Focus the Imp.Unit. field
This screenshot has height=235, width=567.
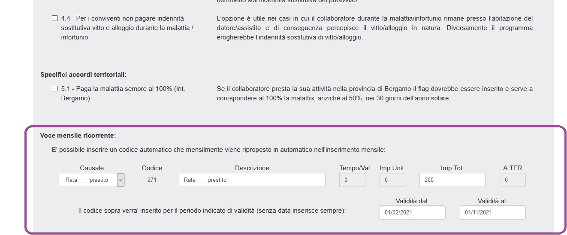click(392, 180)
